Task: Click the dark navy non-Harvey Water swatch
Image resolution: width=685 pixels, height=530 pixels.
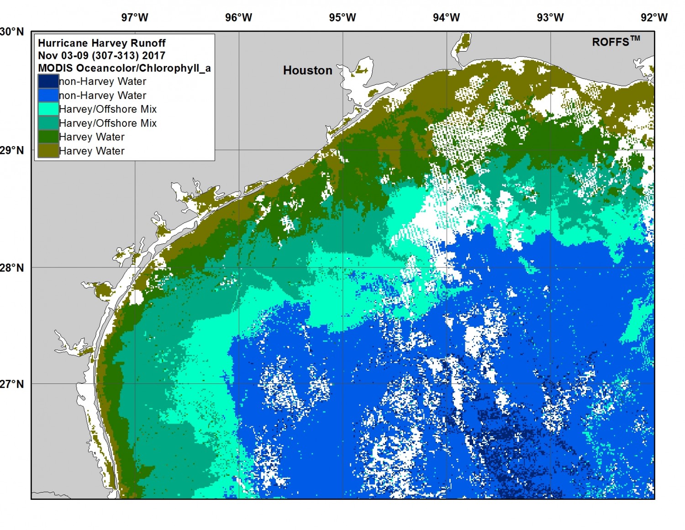Action: tap(48, 81)
